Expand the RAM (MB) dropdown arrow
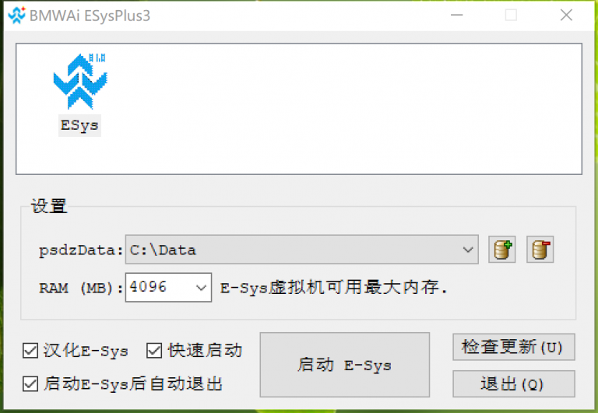The image size is (598, 413). (201, 288)
